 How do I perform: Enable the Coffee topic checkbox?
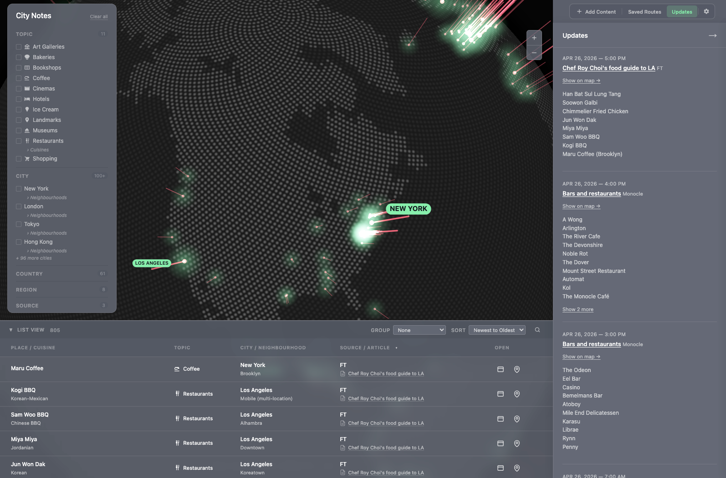[19, 78]
